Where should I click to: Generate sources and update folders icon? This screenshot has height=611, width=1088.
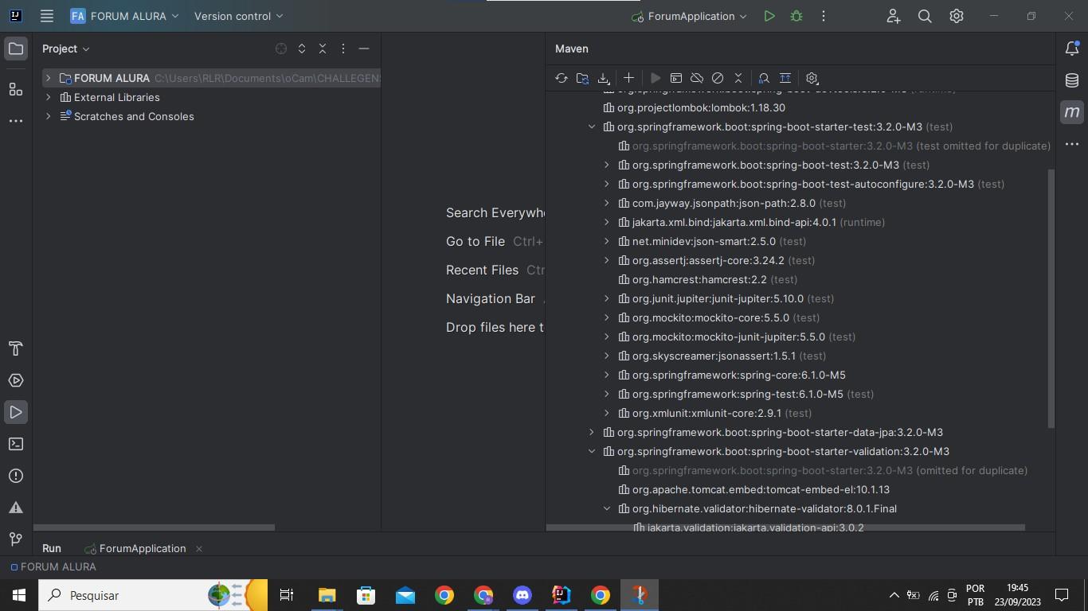[x=582, y=78]
